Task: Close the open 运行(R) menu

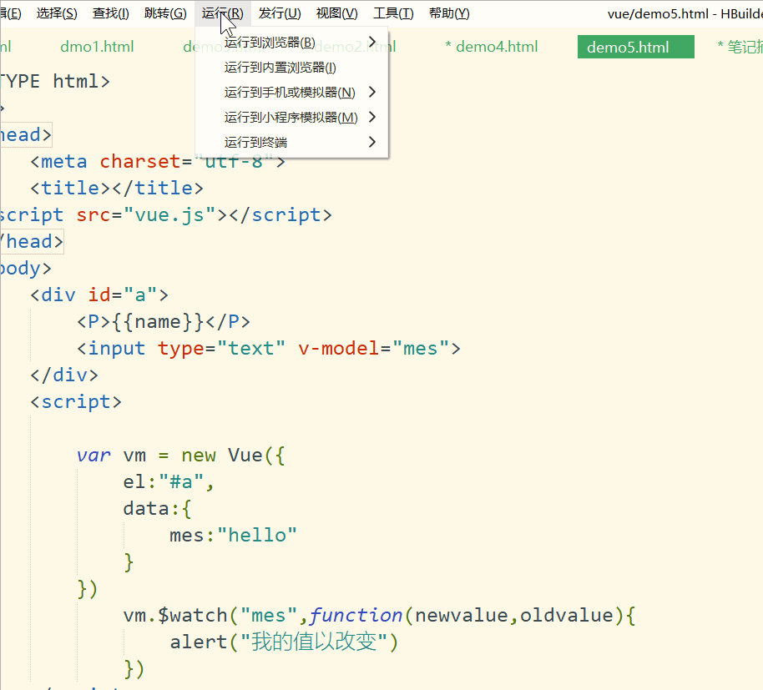Action: pos(222,13)
